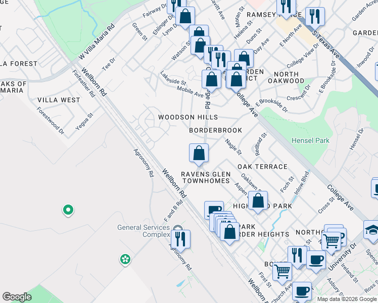The width and height of the screenshot is (378, 303).
Task: Select the graduation cap school marker
Action: 372,231
